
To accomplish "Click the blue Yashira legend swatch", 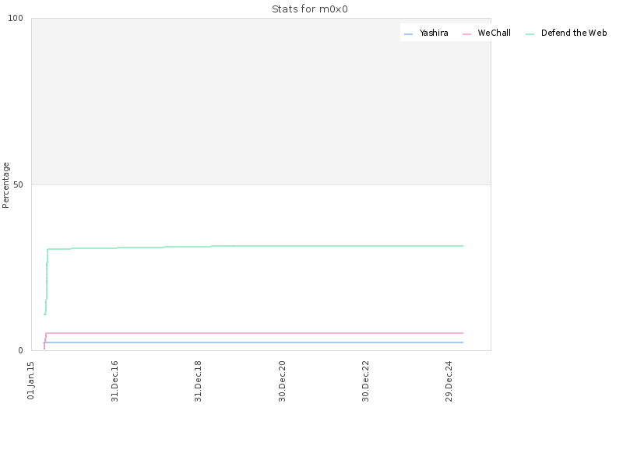I will 408,34.
